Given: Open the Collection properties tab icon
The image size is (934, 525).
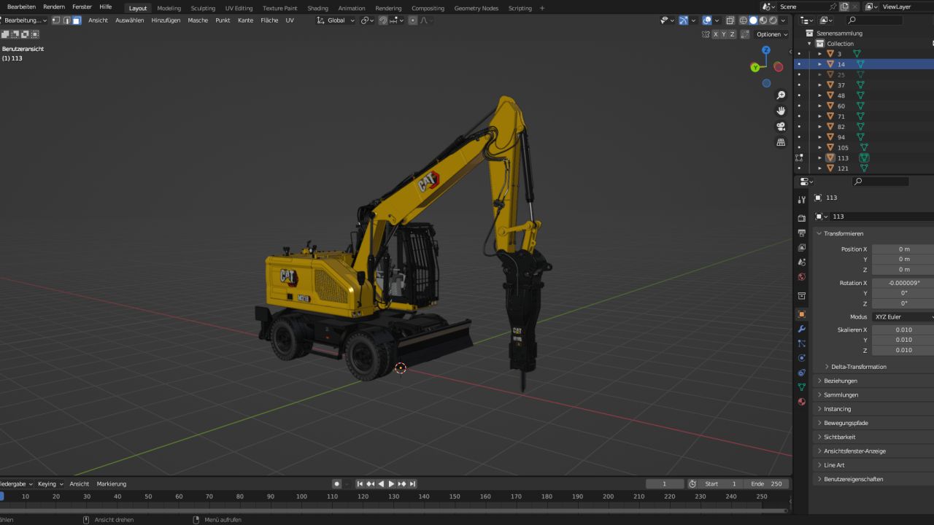Looking at the screenshot, I should pyautogui.click(x=802, y=295).
